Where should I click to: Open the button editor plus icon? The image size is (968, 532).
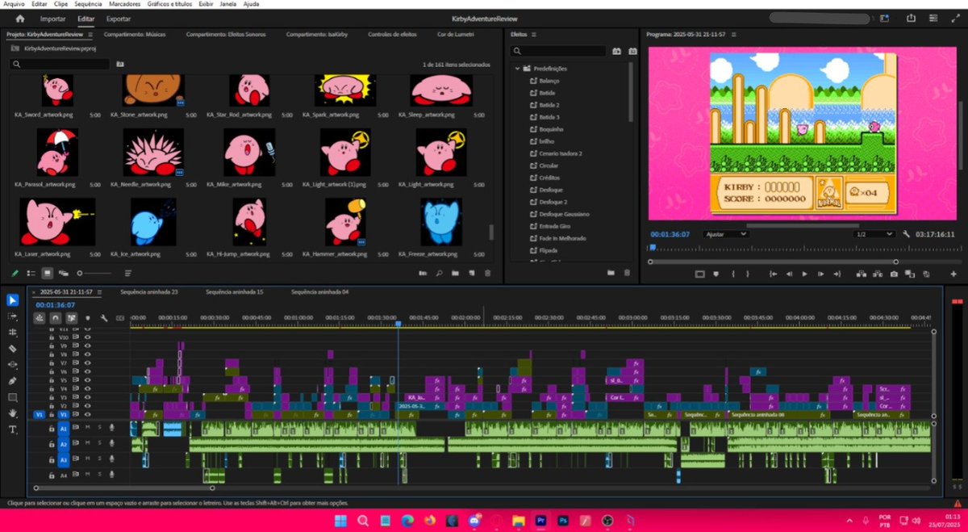953,274
